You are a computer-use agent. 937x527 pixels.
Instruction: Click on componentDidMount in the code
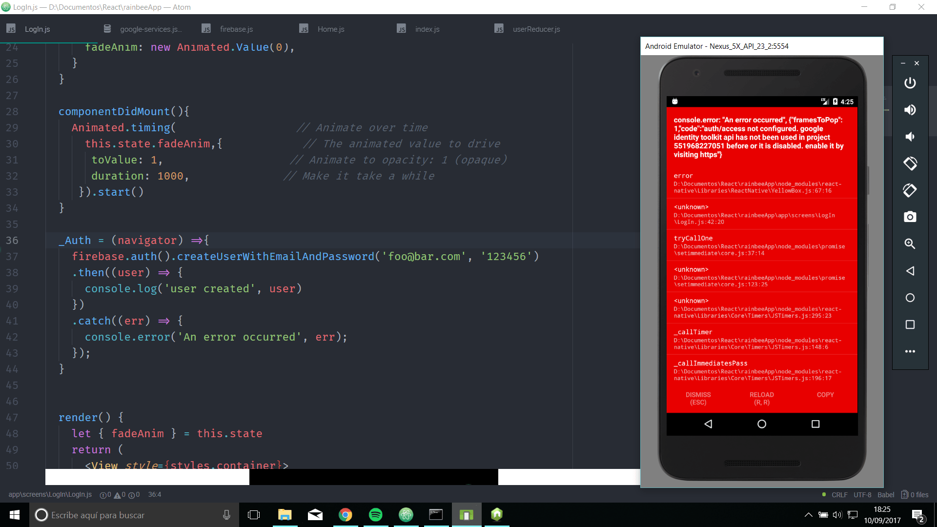pyautogui.click(x=114, y=112)
